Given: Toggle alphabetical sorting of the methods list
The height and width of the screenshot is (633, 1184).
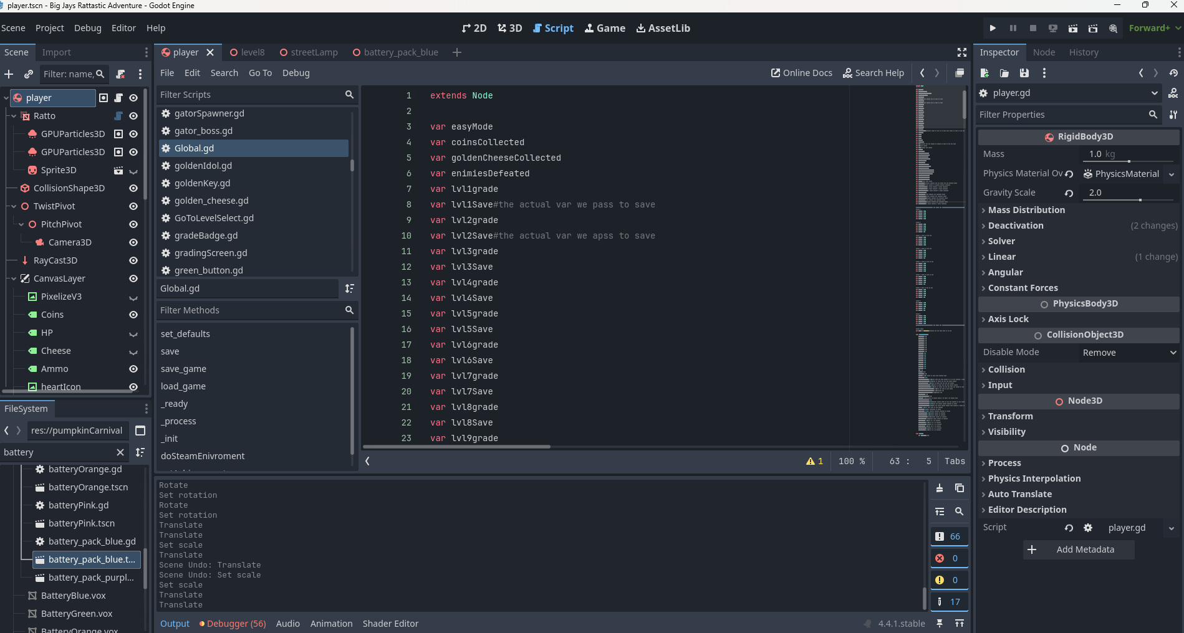Looking at the screenshot, I should [x=350, y=288].
